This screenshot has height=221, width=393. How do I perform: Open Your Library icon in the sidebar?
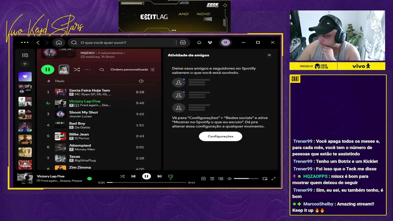pyautogui.click(x=25, y=55)
